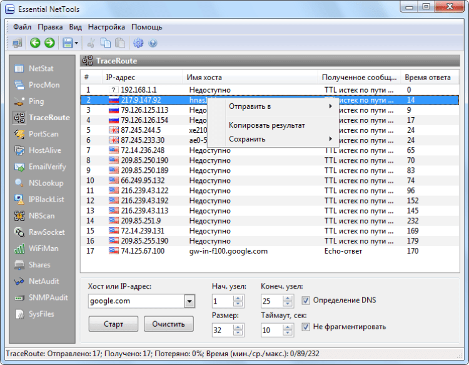Screen dimensions: 469x365
Task: Open the save button dropdown arrow
Action: tap(76, 43)
